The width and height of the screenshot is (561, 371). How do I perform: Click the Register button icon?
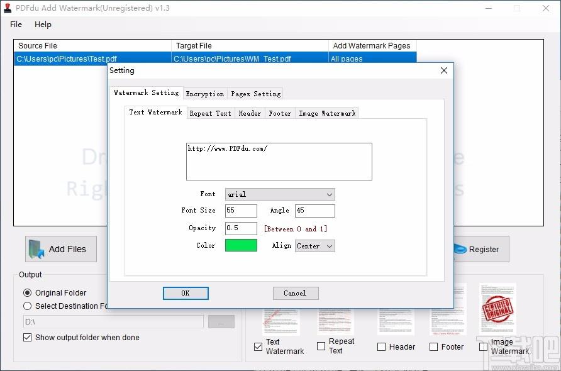click(x=460, y=249)
